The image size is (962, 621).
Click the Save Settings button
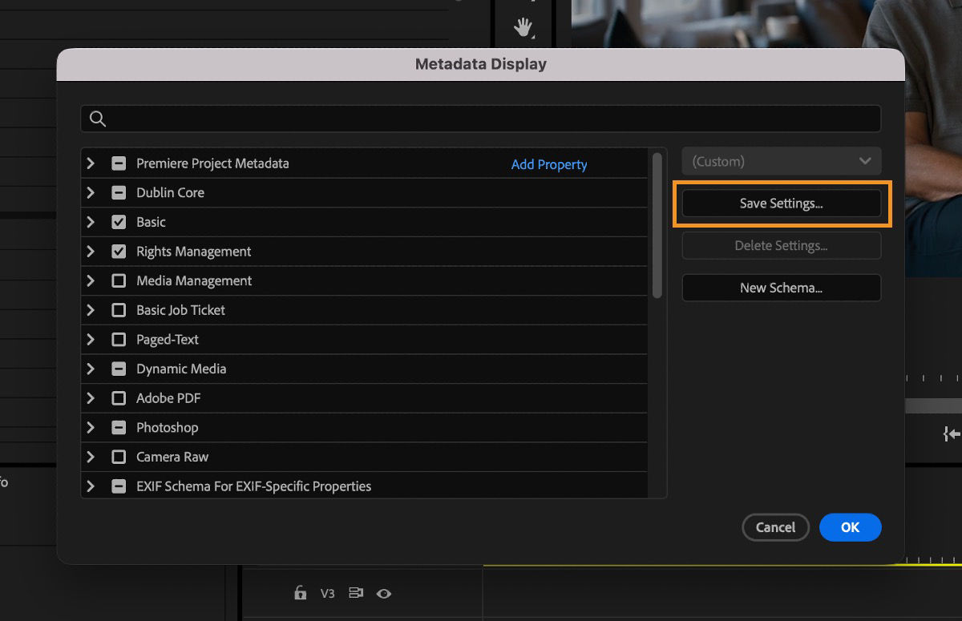(x=781, y=203)
